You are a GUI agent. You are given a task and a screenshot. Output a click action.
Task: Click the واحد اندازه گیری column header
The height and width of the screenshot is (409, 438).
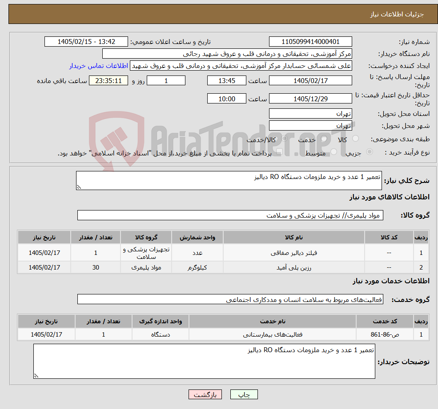tap(161, 322)
